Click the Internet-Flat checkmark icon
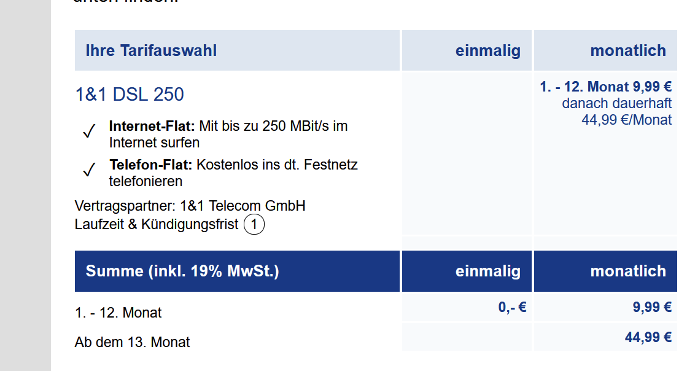Image resolution: width=695 pixels, height=371 pixels. click(89, 131)
